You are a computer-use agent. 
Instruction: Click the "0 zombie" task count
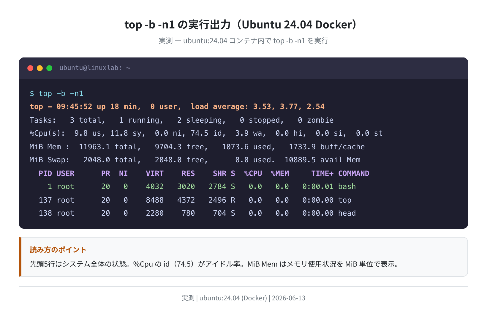[316, 120]
